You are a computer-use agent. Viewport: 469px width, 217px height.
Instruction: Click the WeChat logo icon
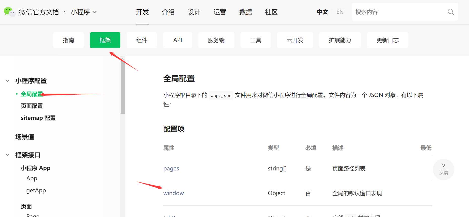coord(10,12)
